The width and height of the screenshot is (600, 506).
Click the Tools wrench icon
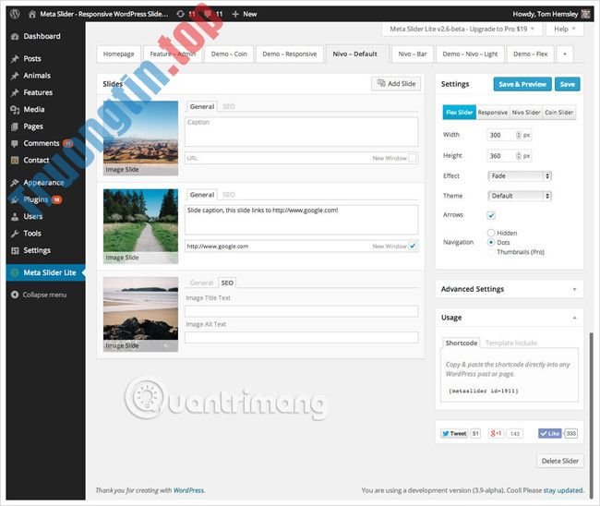(x=15, y=234)
